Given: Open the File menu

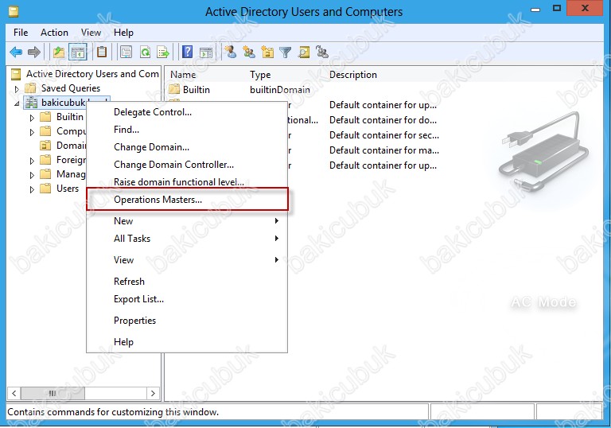Looking at the screenshot, I should pyautogui.click(x=21, y=33).
